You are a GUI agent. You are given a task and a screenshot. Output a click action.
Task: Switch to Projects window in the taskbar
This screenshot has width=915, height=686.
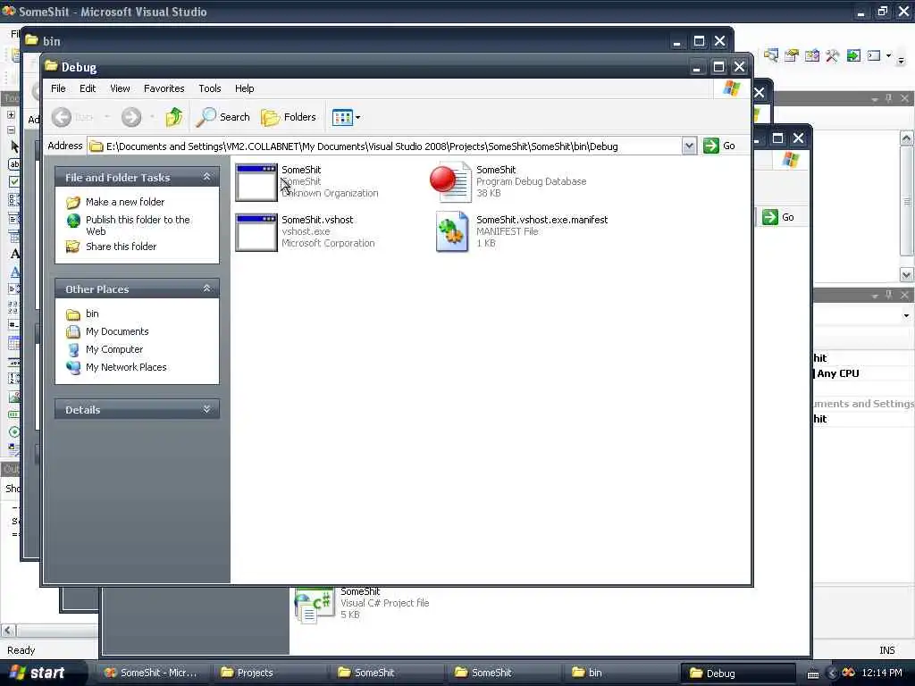click(268, 673)
